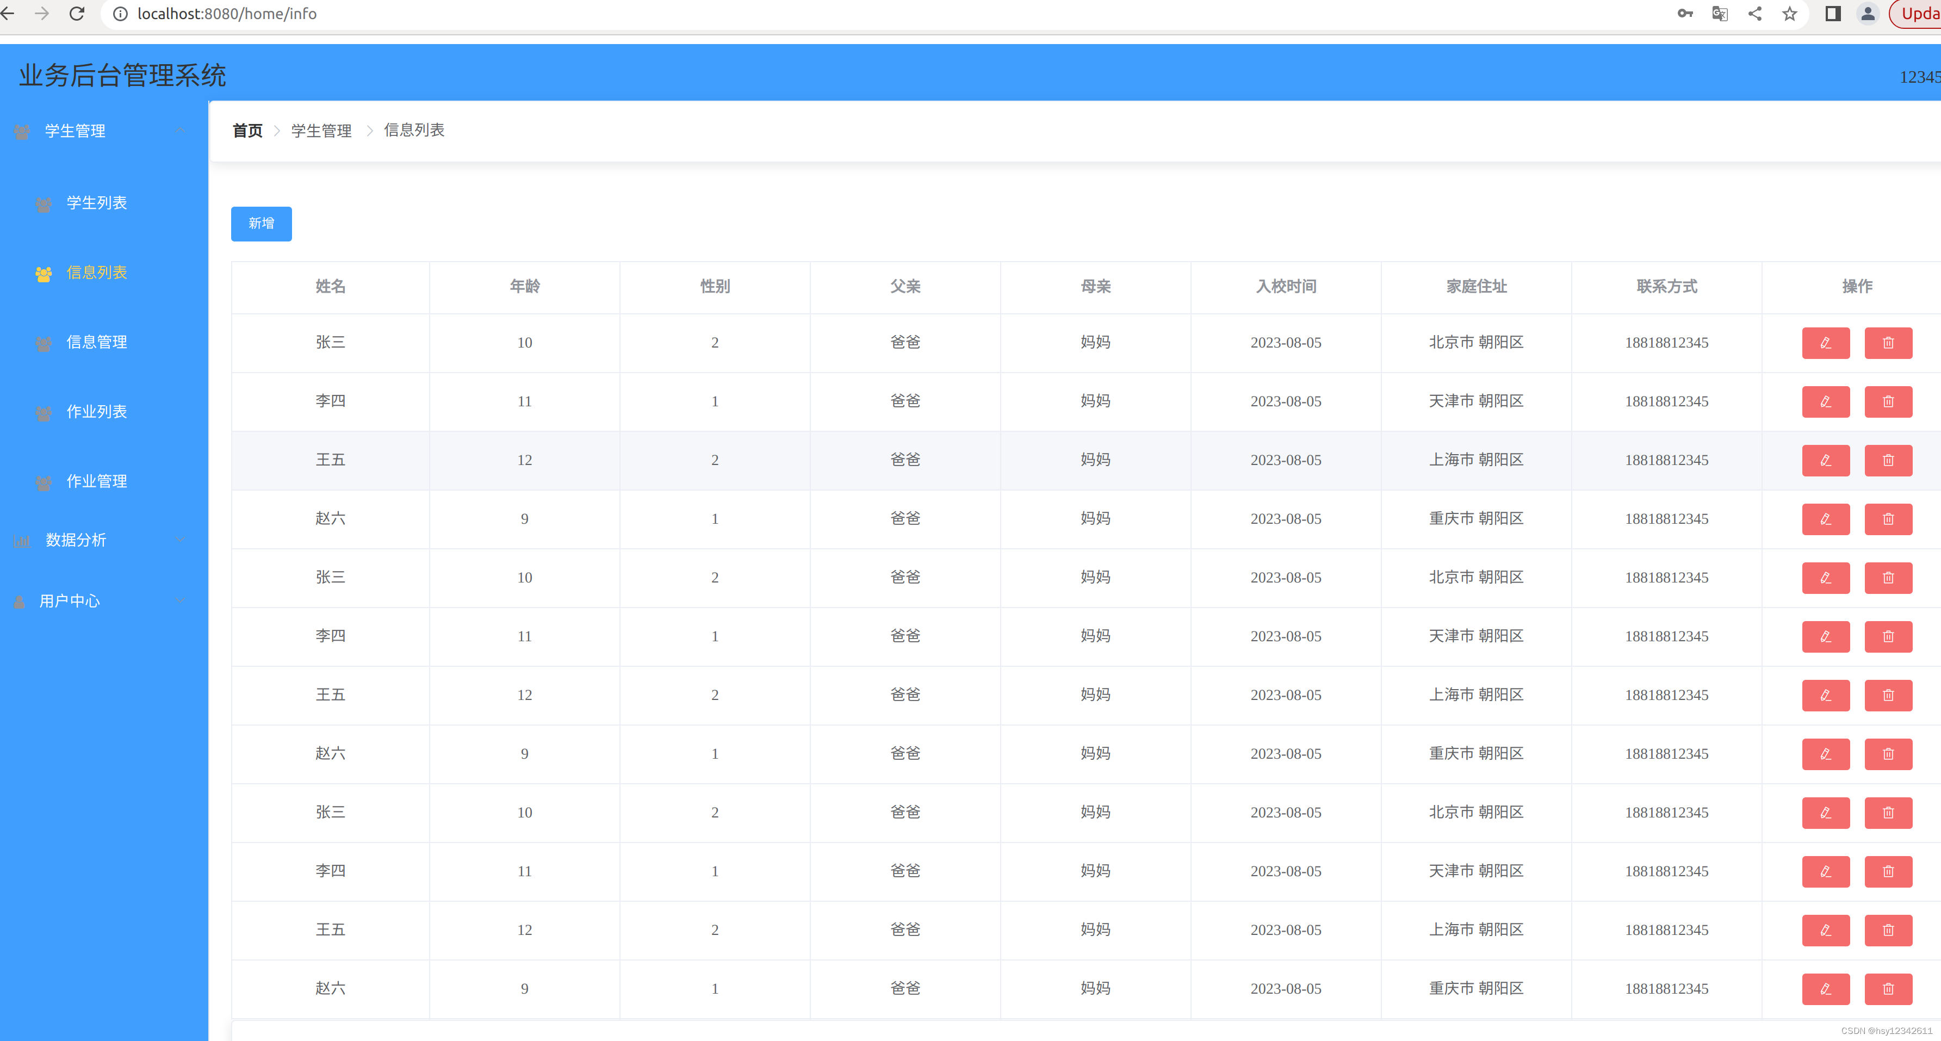Click the edit pencil icon for 张三

pyautogui.click(x=1826, y=343)
